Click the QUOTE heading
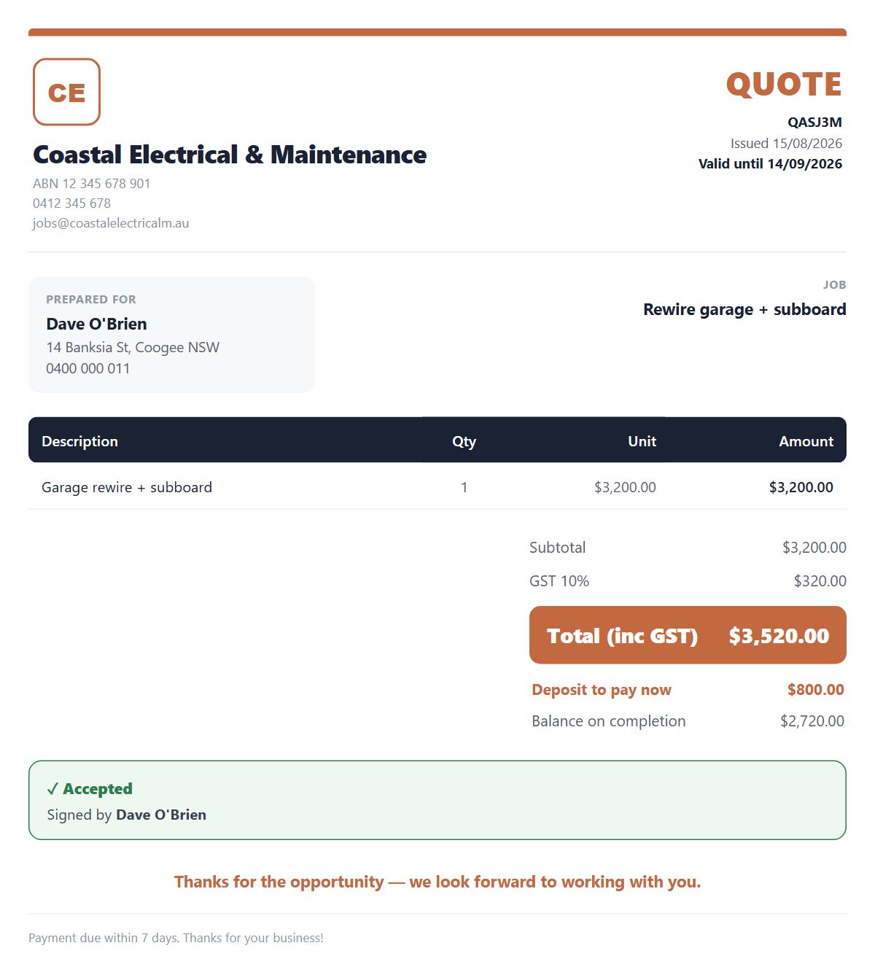The width and height of the screenshot is (875, 975). [784, 85]
